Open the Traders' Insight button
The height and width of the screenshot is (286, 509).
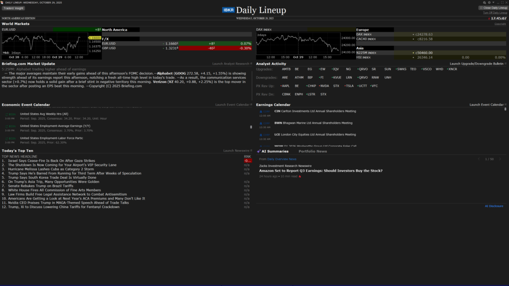coord(13,8)
